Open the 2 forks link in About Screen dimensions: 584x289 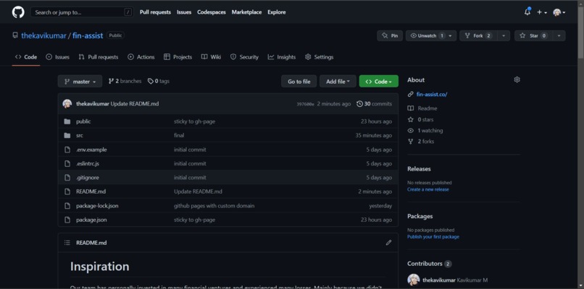(x=421, y=142)
